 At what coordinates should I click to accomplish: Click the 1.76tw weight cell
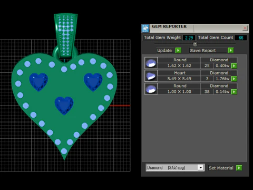222,79
